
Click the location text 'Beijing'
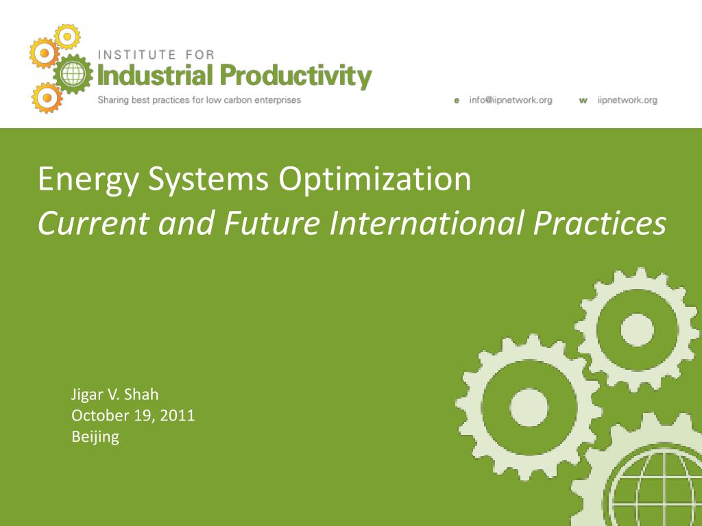tap(95, 436)
